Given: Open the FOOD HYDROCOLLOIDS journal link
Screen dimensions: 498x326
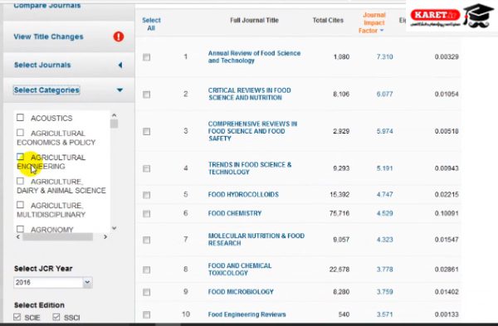Looking at the screenshot, I should click(x=243, y=195).
